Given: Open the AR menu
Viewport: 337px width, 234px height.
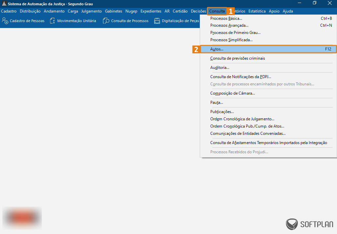Looking at the screenshot, I should pos(167,11).
